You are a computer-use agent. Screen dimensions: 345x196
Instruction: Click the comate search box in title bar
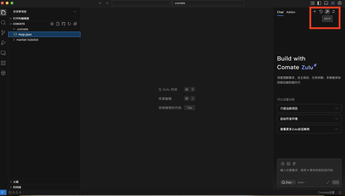pyautogui.click(x=178, y=3)
